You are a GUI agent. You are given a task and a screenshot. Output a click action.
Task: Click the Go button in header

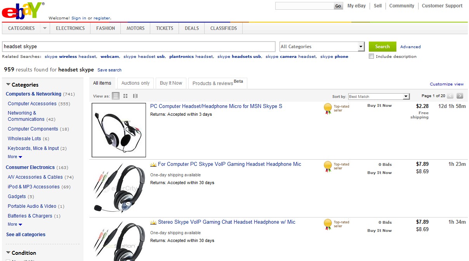[338, 6]
